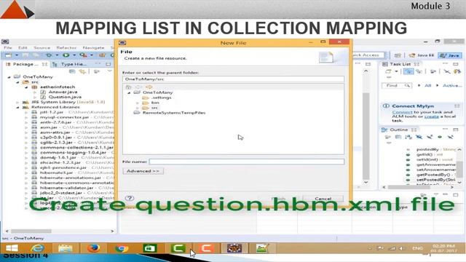Select RemoteSystemsTempFiles in dialog tree

(x=174, y=113)
